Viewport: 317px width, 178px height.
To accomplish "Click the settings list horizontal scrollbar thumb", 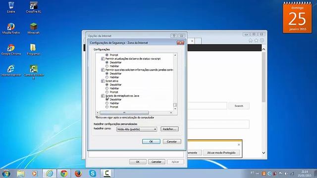I will [124, 113].
